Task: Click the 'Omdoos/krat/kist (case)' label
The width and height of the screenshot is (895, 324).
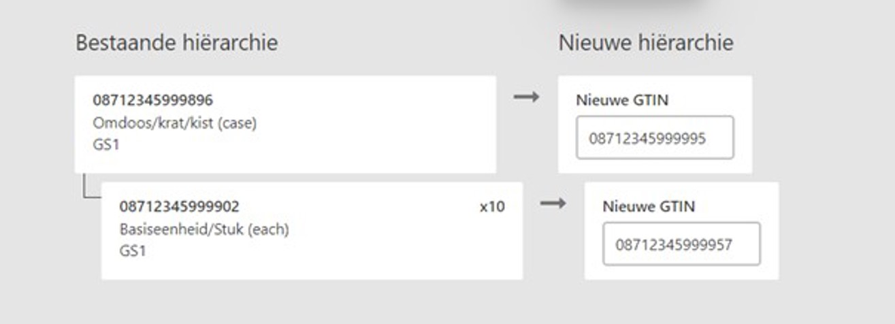Action: [175, 123]
